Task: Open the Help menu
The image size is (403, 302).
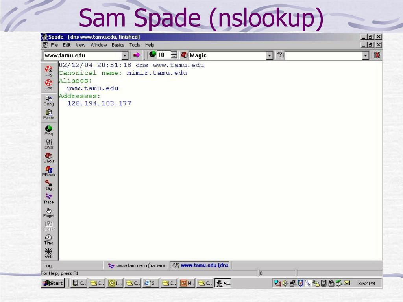Action: coord(150,45)
